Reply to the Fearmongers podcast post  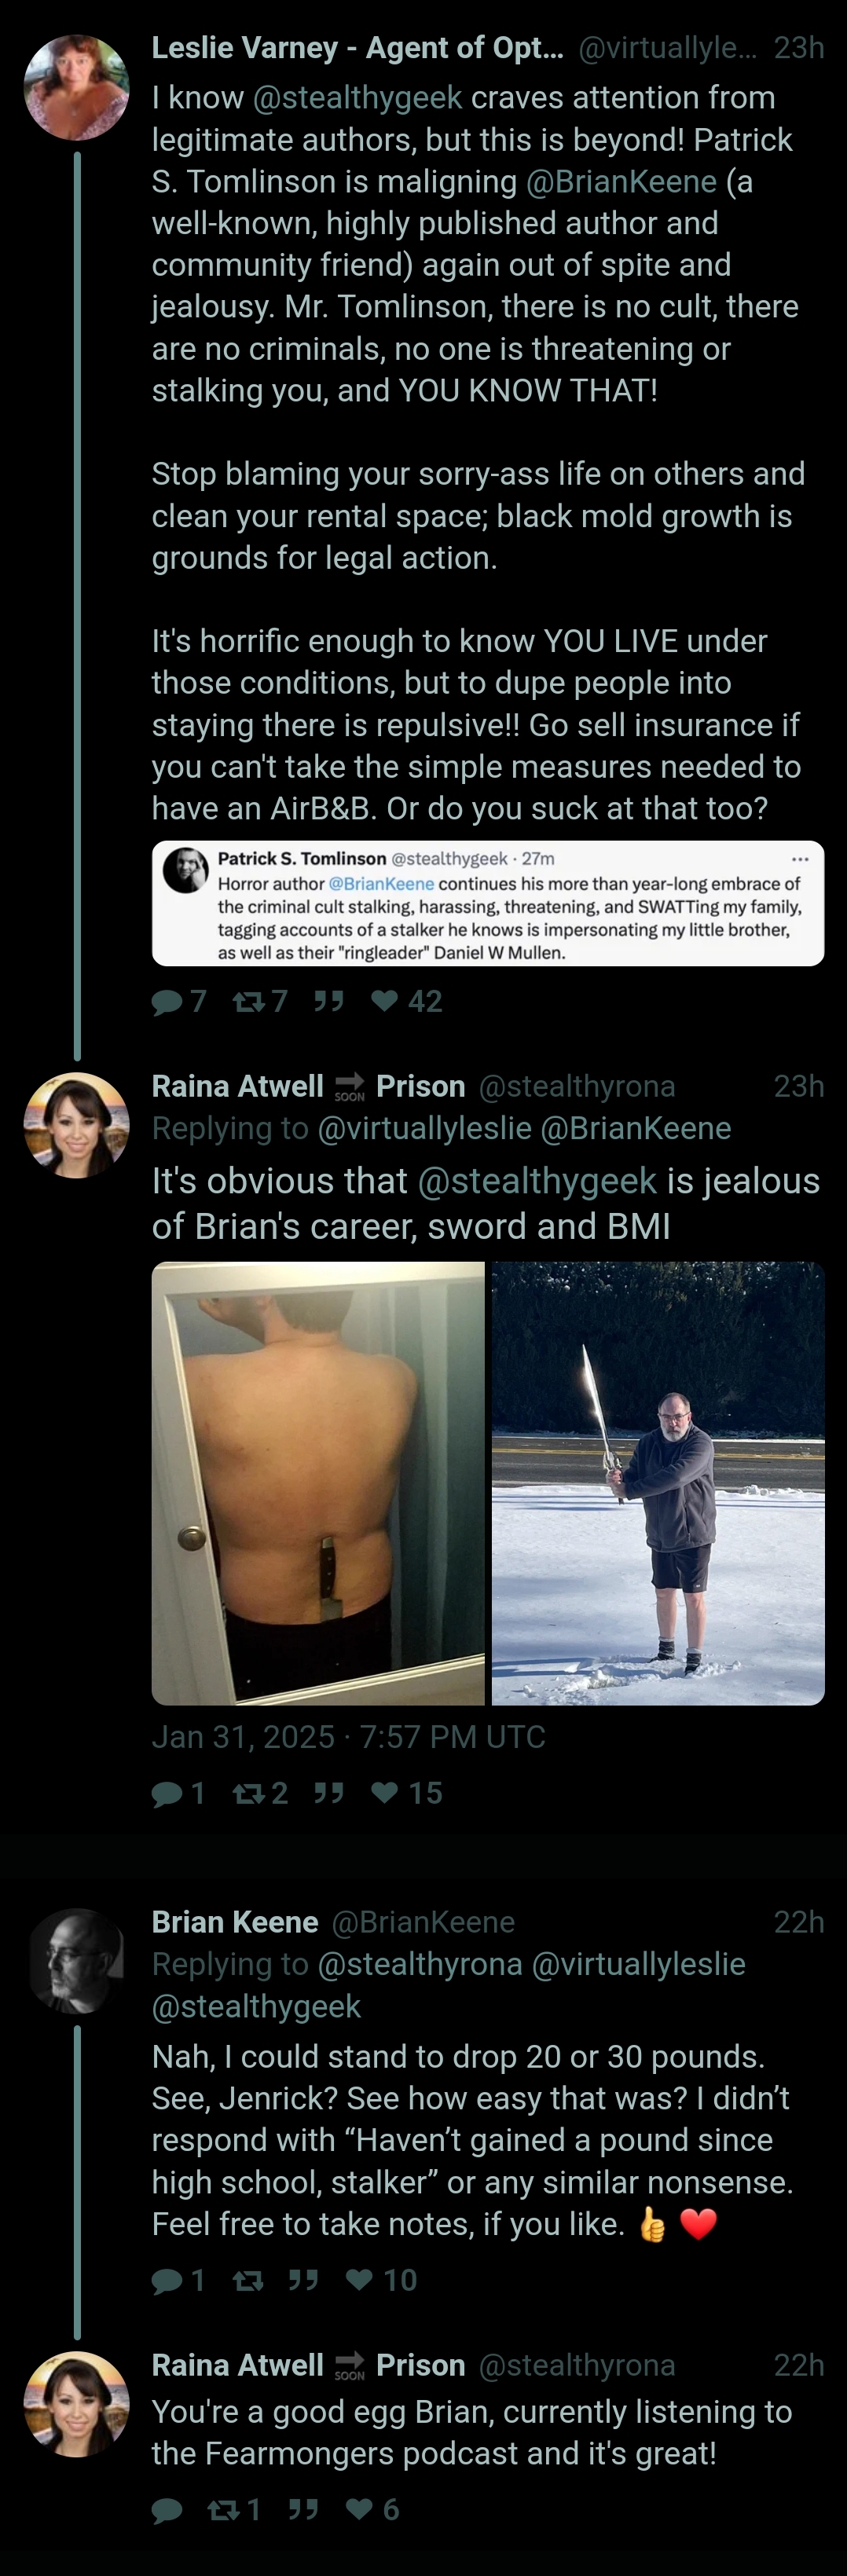tap(167, 2509)
